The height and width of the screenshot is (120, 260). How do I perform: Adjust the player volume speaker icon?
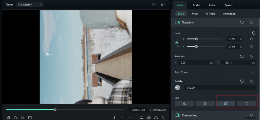(156, 118)
